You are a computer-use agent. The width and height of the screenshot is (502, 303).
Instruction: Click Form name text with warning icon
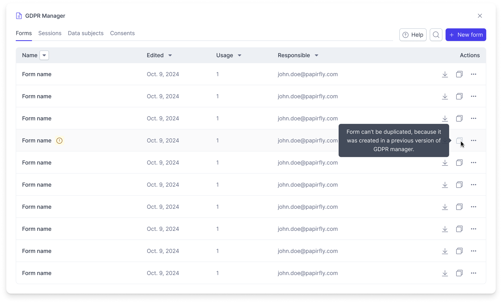(x=37, y=141)
